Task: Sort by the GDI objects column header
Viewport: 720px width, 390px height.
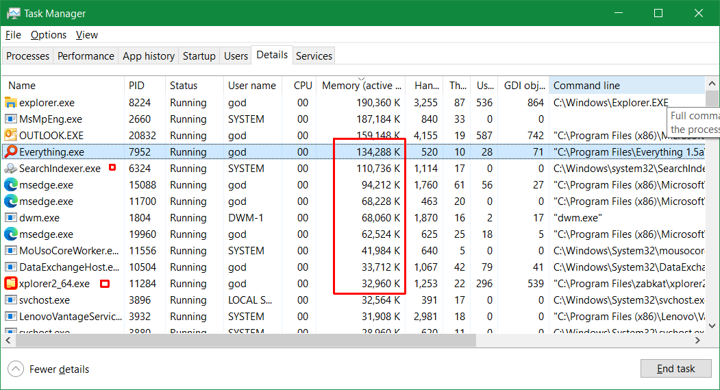Action: [x=523, y=86]
